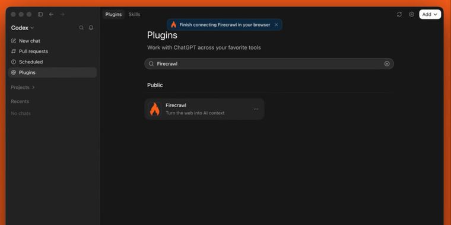
Task: Focus the plugin search field
Action: (x=269, y=64)
